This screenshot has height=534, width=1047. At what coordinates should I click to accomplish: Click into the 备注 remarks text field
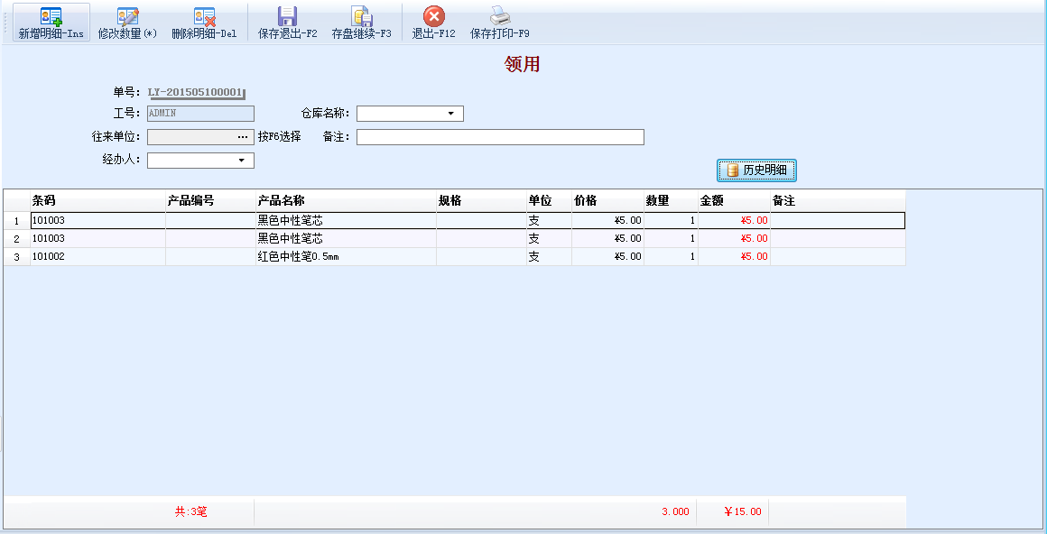(x=500, y=137)
